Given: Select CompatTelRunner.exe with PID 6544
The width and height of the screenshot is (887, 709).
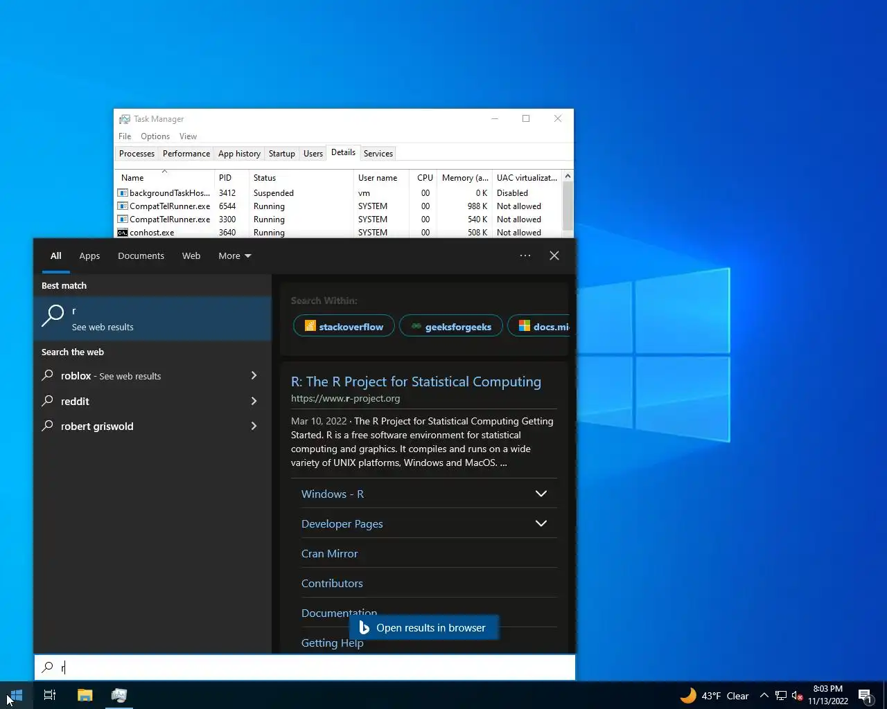Looking at the screenshot, I should coord(338,206).
